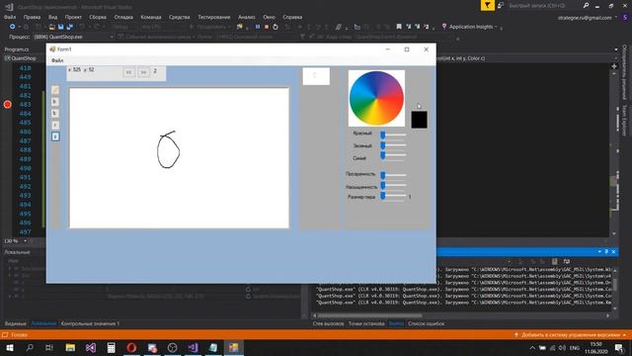Adjust the Зеленый (green) slider

point(393,145)
